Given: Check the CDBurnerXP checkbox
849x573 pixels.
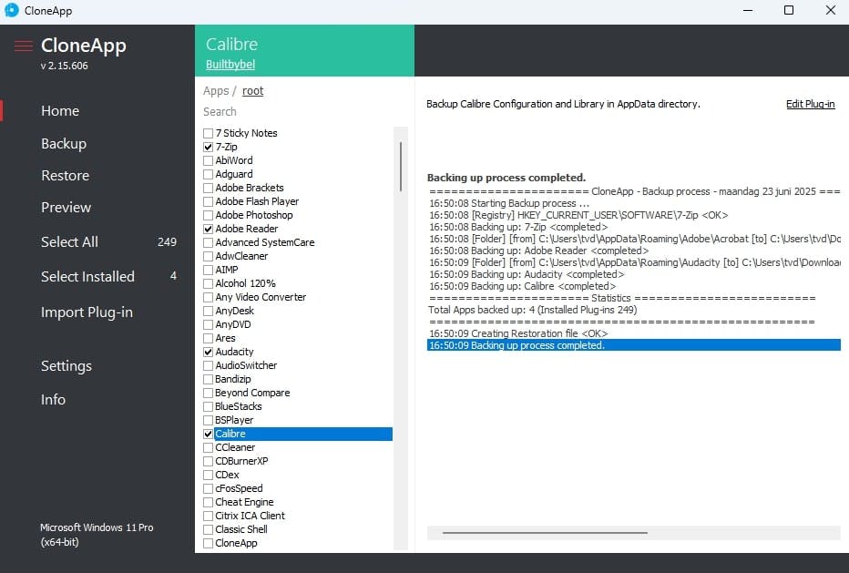Looking at the screenshot, I should [x=208, y=462].
